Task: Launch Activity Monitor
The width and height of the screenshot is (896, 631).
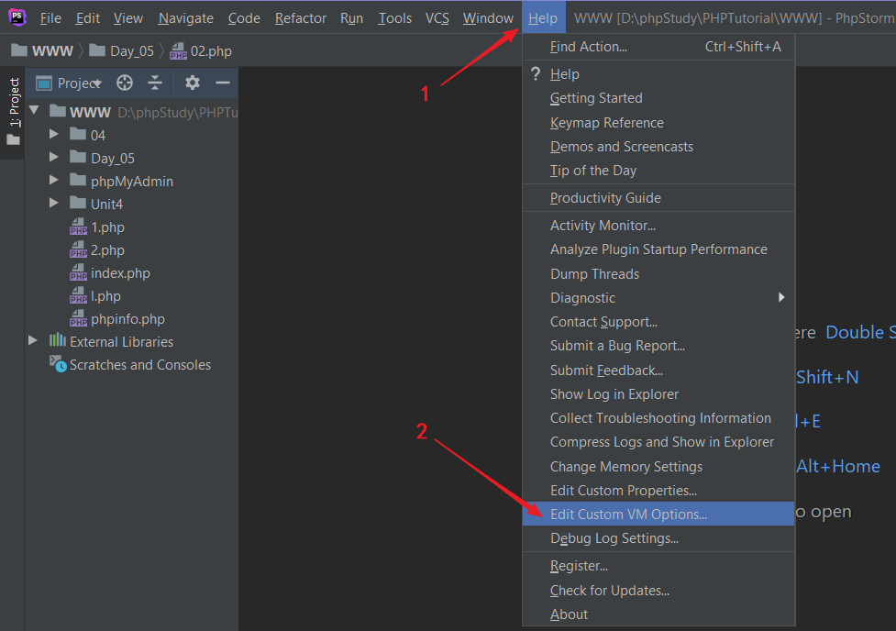Action: 658,226
